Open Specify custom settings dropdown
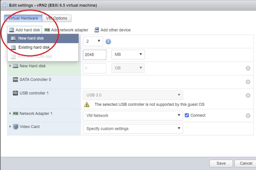256x170 pixels. click(x=133, y=129)
